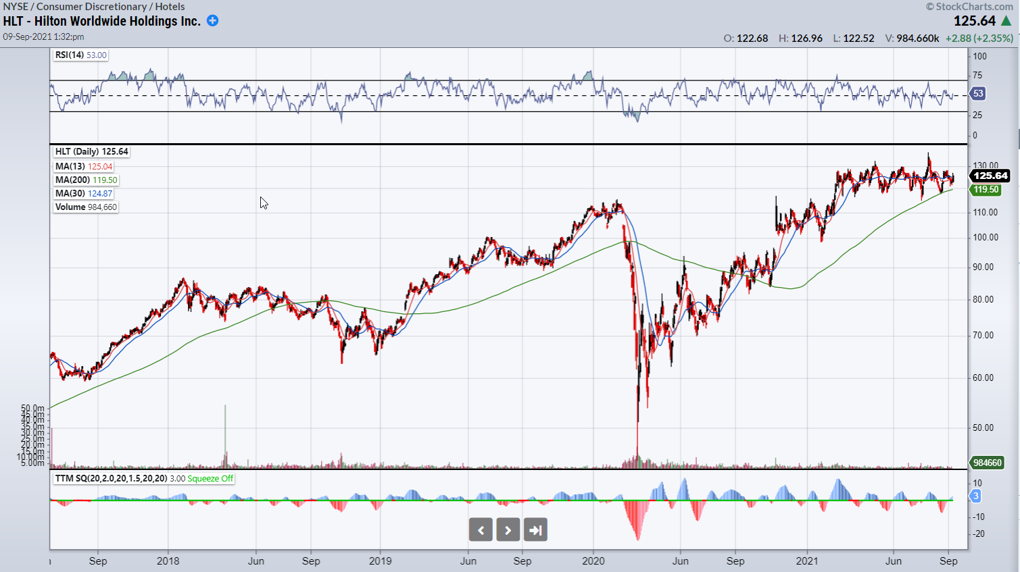This screenshot has height=572, width=1020.
Task: Select the MA(13) 125.04 legend entry
Action: 84,167
